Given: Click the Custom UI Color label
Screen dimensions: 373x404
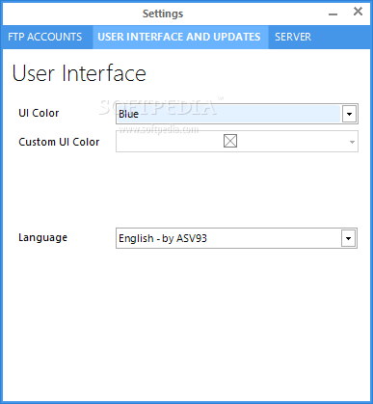Looking at the screenshot, I should pos(59,142).
